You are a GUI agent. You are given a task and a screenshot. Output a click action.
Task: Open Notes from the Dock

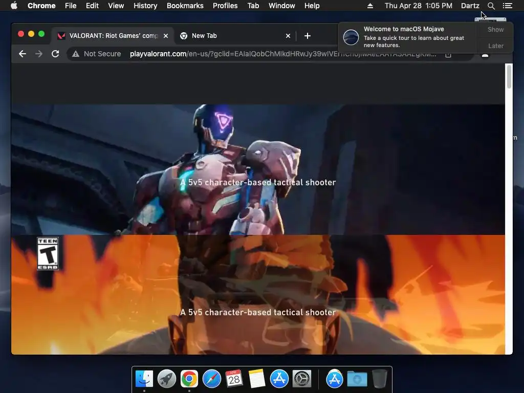point(257,379)
